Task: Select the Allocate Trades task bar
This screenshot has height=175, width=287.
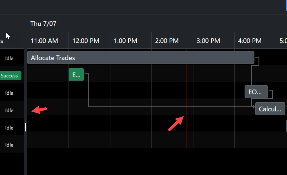Action: 140,58
